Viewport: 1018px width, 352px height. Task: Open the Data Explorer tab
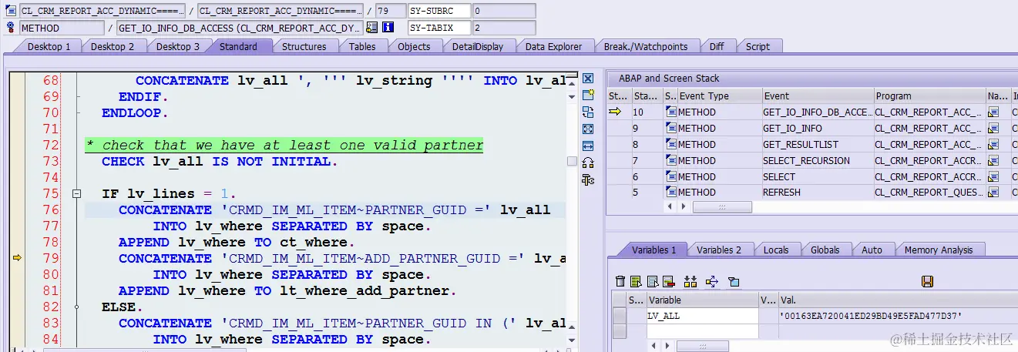click(553, 46)
